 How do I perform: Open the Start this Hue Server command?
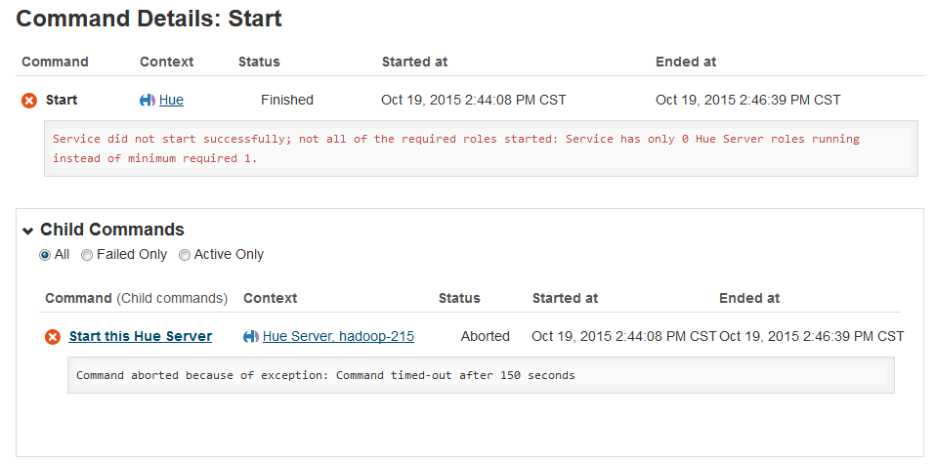click(140, 336)
